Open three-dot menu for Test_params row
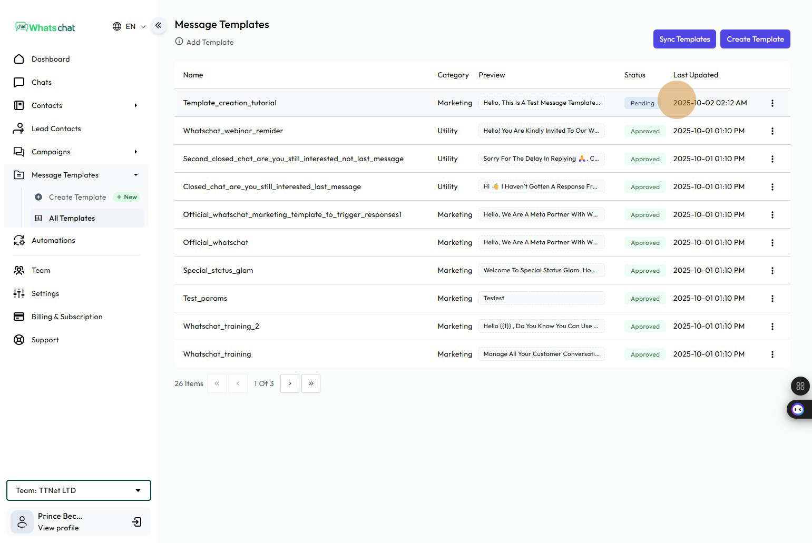Viewport: 812px width, 543px height. (x=772, y=299)
